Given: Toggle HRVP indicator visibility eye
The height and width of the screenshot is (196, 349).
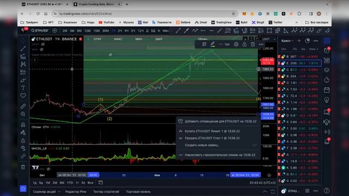Looking at the screenshot, I should pos(43,44).
